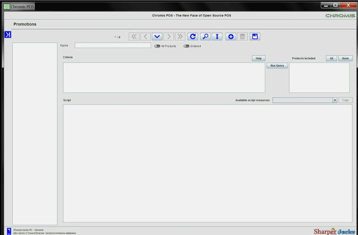This screenshot has height=235, width=358.
Task: Maximize the Chromis POS window
Action: pos(335,5)
